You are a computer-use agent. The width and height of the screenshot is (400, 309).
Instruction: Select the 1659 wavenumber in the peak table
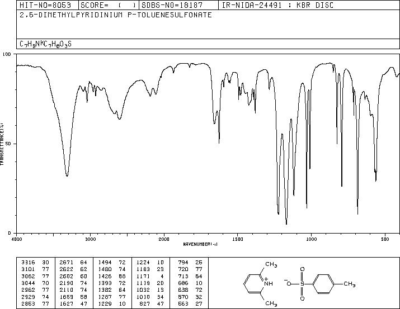[x=67, y=297]
